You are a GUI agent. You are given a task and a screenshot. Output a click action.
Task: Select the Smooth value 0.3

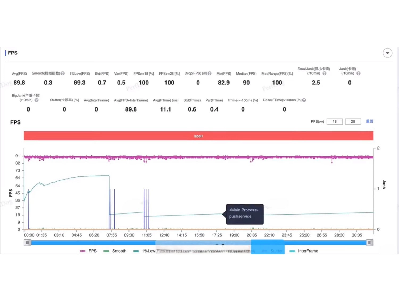pos(48,83)
